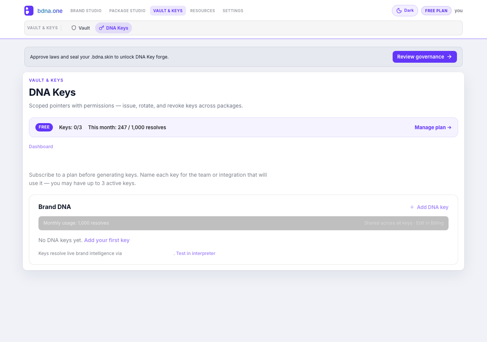
Task: Click the FREE pill in plan bar
Action: (44, 127)
